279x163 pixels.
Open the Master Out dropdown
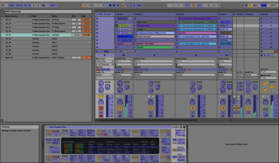[269, 78]
